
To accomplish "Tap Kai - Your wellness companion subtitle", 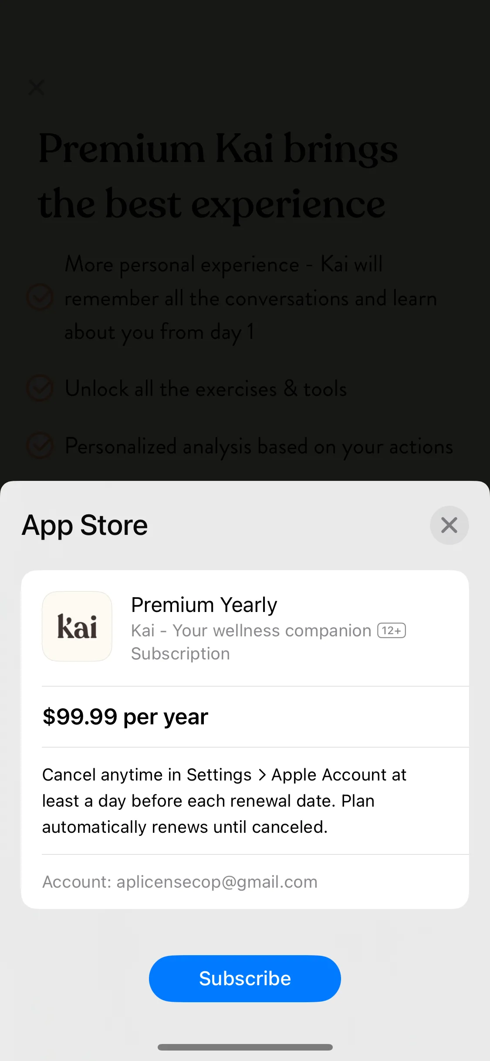I will tap(251, 630).
